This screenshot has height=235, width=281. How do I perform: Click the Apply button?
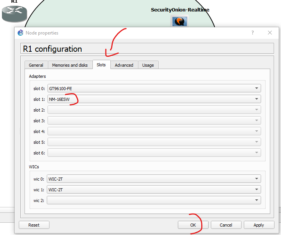coord(259,225)
